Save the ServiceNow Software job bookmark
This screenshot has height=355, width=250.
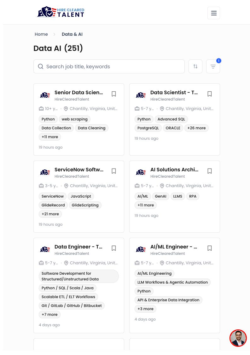(x=113, y=171)
